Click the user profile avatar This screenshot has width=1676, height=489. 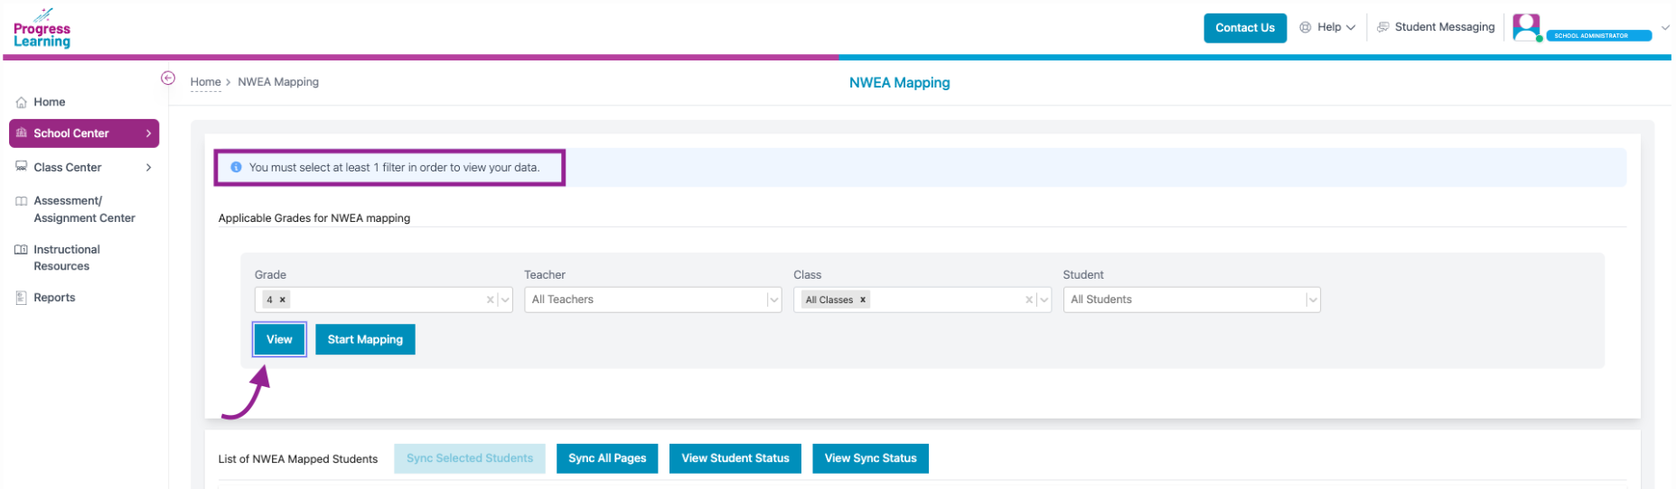tap(1526, 27)
